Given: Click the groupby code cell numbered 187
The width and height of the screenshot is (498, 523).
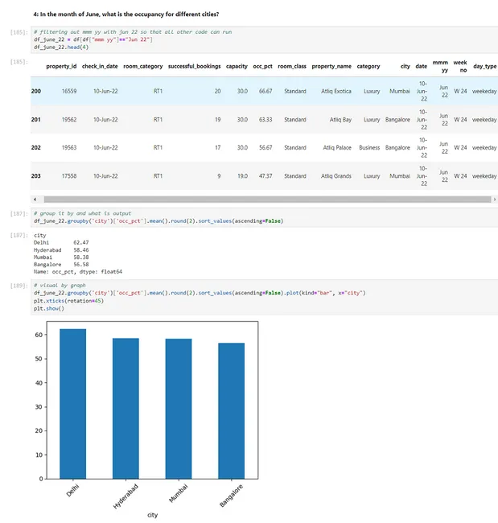Looking at the screenshot, I should click(264, 217).
